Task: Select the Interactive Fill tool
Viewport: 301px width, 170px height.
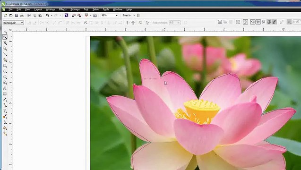Action: (x=5, y=134)
